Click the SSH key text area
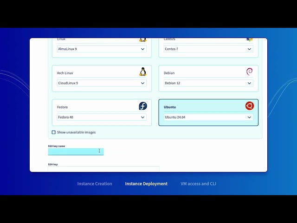 103,169
